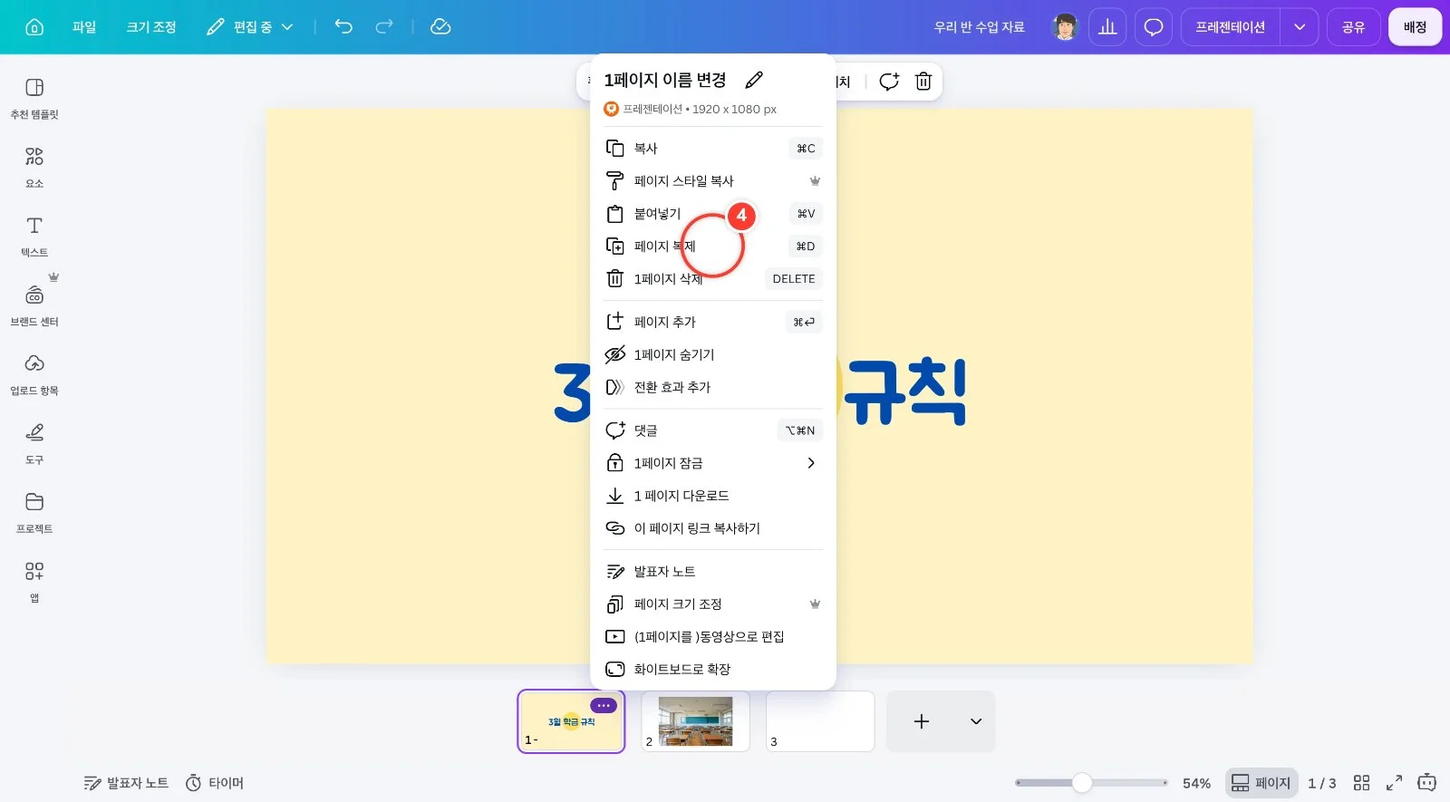This screenshot has width=1450, height=802.
Task: Open the analytics chart icon
Action: click(x=1107, y=27)
